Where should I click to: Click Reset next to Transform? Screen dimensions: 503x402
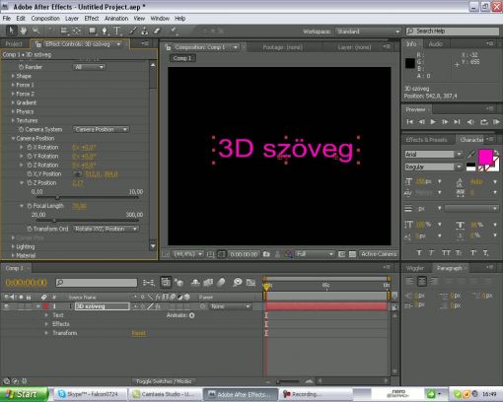(x=138, y=333)
